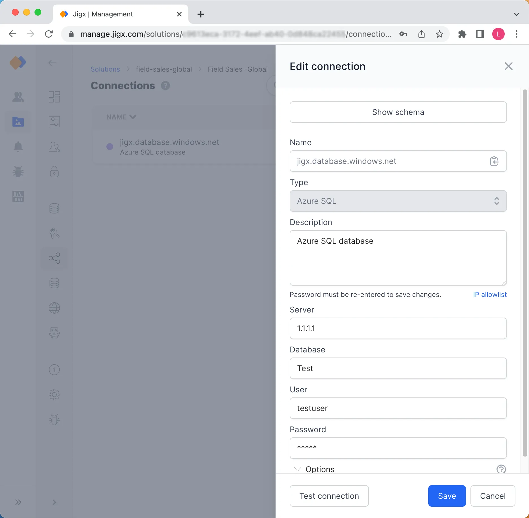The image size is (529, 518).
Task: Expand left rail with double chevron
Action: click(x=18, y=502)
